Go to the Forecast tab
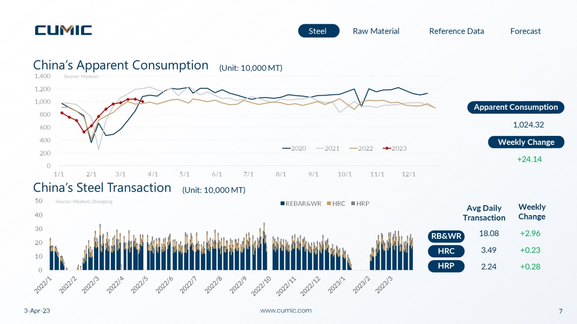Viewport: 577px width, 324px height. point(525,31)
